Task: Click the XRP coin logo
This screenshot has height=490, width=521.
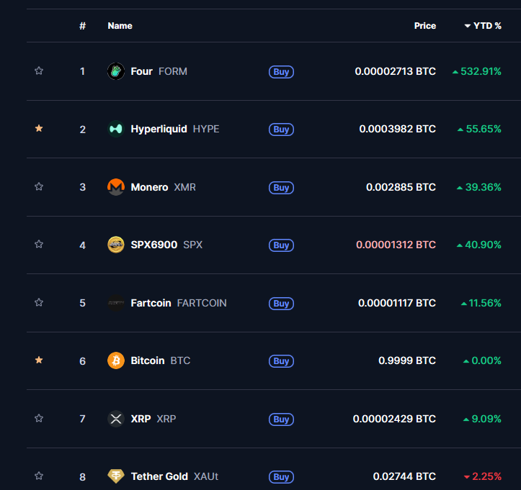Action: coord(116,419)
